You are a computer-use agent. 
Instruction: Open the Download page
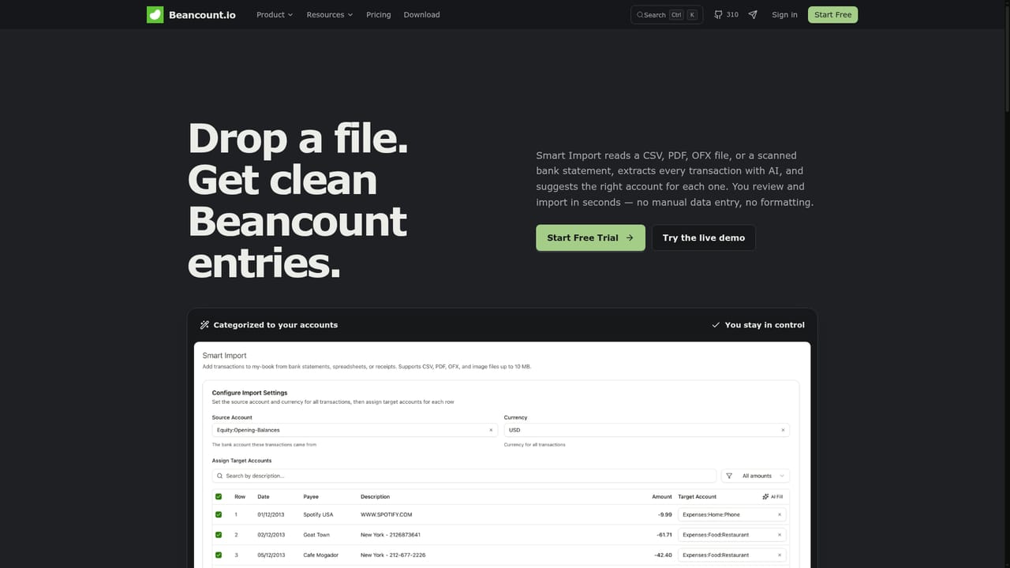pos(422,14)
